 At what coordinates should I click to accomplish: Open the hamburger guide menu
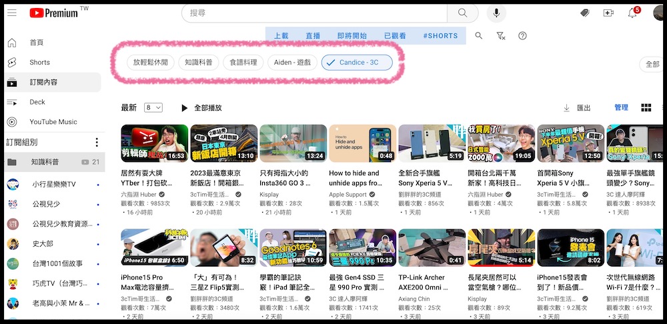pyautogui.click(x=11, y=13)
